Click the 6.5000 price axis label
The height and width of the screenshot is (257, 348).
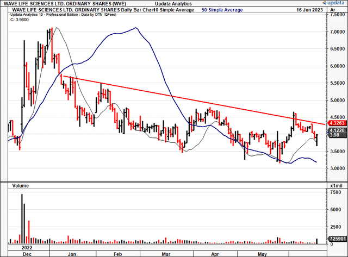(x=338, y=49)
